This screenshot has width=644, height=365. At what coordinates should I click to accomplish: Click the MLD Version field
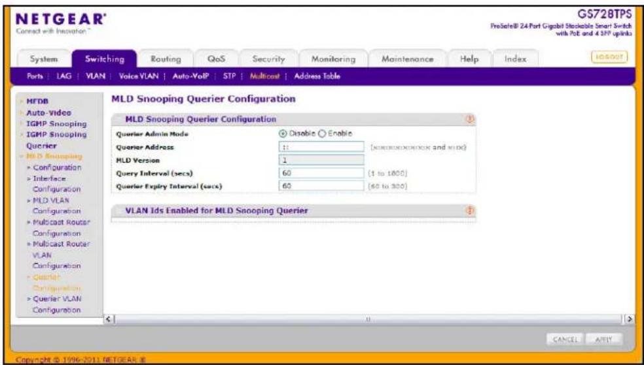pos(321,160)
